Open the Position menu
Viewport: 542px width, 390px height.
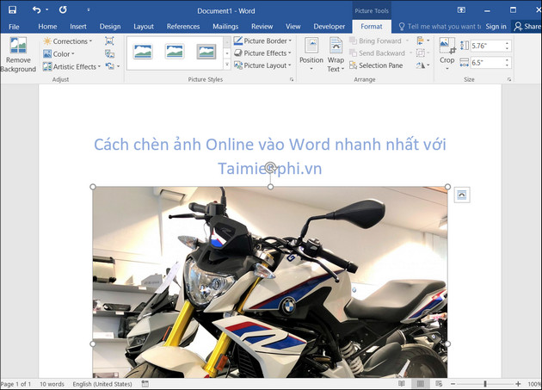tap(311, 54)
